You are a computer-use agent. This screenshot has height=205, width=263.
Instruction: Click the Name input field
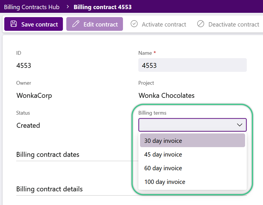(x=192, y=65)
